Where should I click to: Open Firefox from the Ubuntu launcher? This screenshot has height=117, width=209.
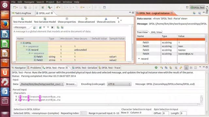pos(5,25)
